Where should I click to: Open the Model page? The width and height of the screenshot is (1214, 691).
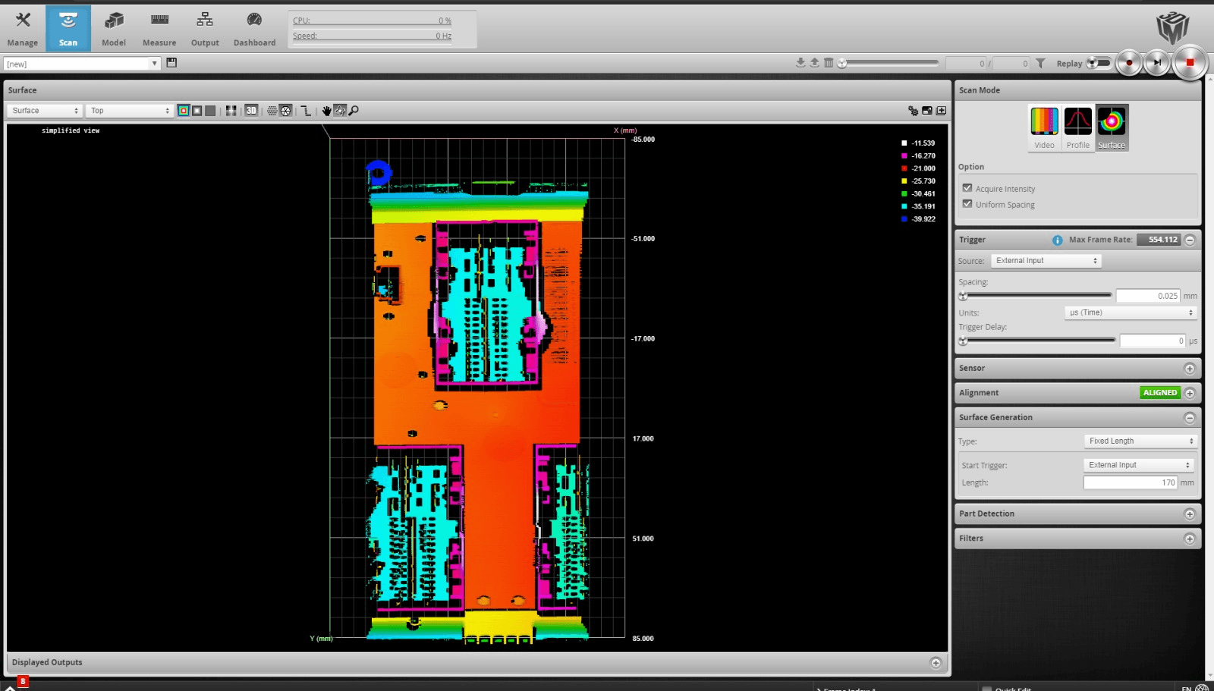(x=114, y=29)
